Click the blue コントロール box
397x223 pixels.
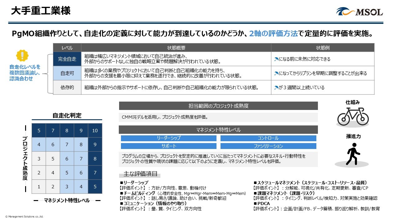tap(268, 138)
